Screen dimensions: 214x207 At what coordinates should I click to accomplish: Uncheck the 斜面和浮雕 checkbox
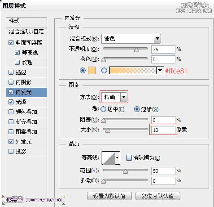point(11,43)
